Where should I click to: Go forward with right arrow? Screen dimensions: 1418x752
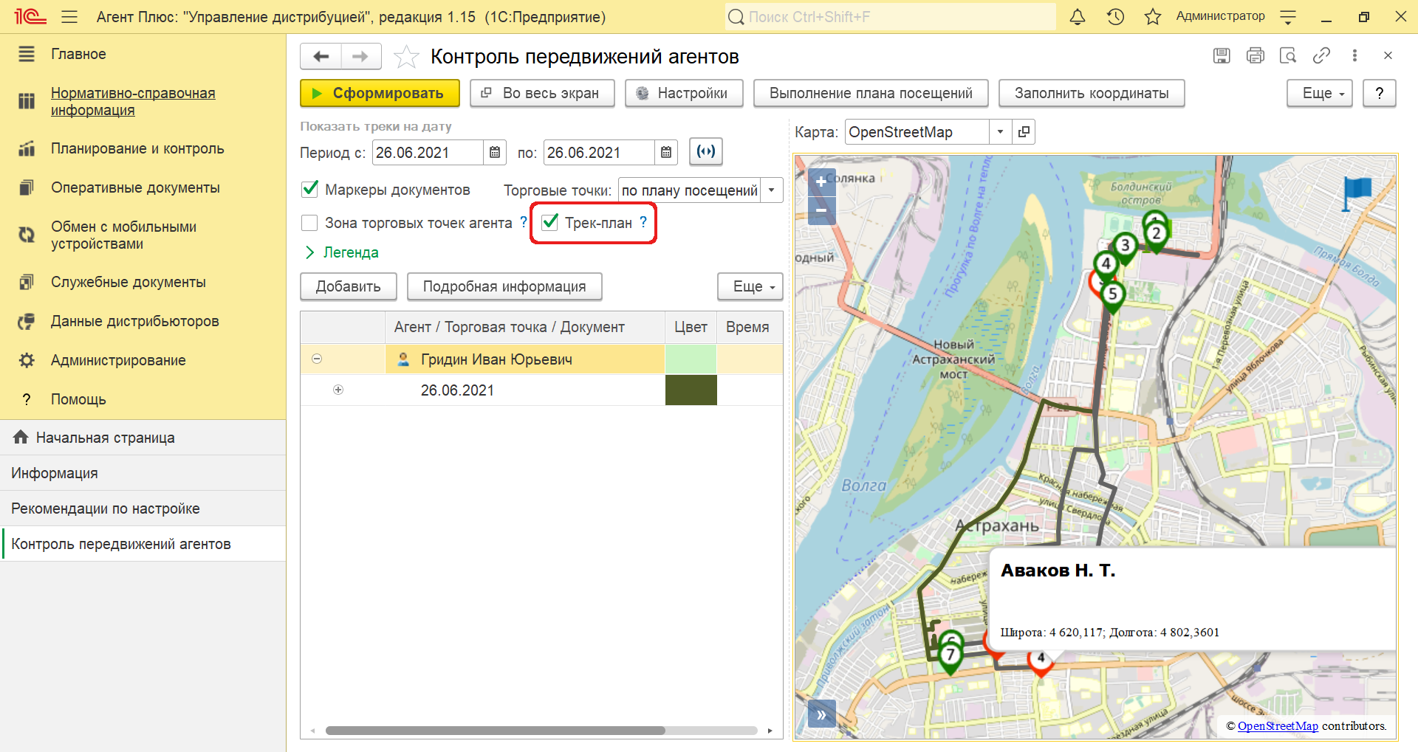pos(360,56)
